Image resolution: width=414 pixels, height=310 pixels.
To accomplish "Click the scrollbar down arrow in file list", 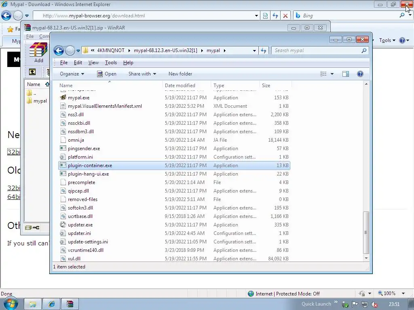I will pyautogui.click(x=366, y=258).
